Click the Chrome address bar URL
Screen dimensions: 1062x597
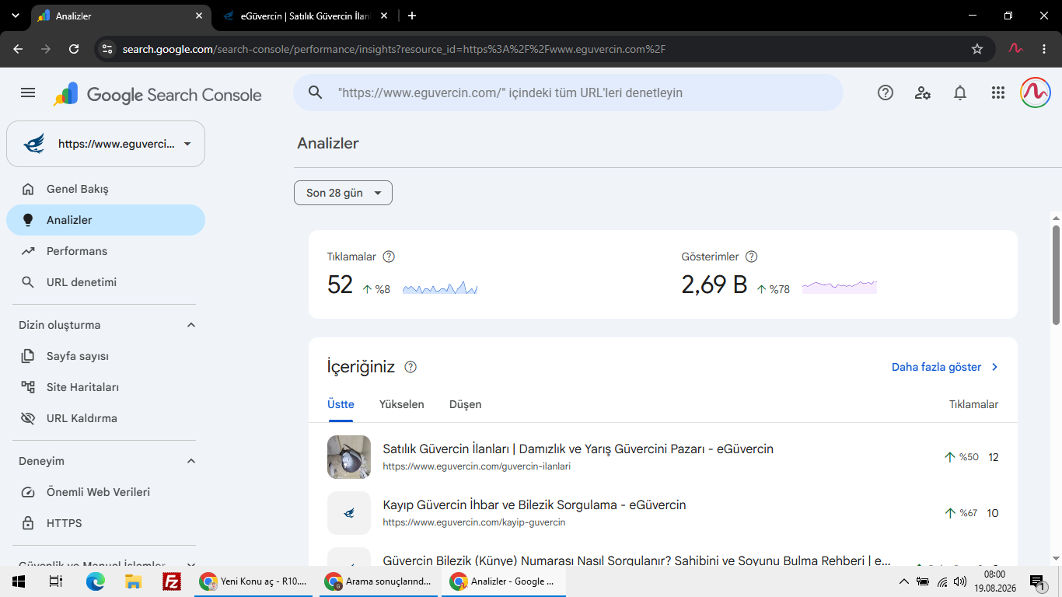(394, 49)
